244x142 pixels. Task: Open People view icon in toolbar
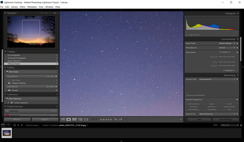click(86, 119)
